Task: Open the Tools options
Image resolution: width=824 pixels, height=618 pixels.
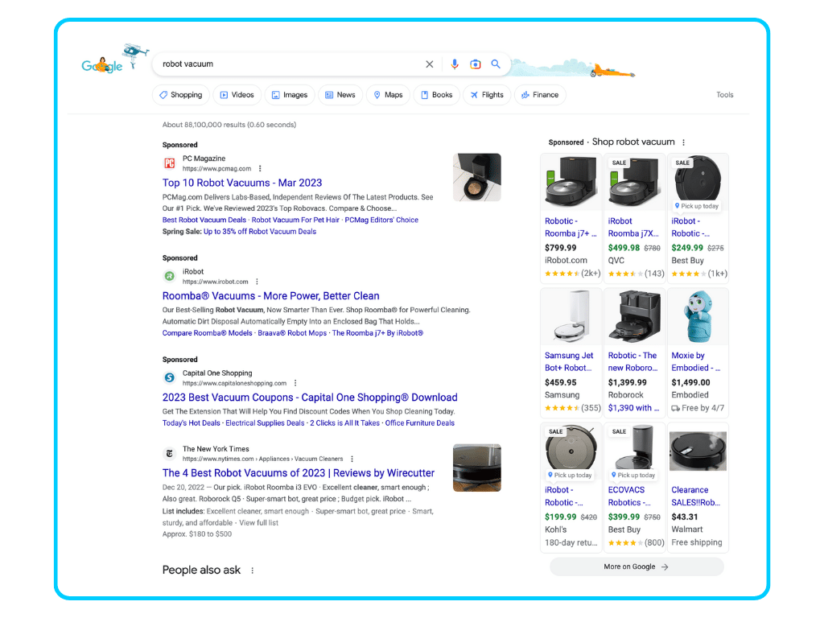Action: 725,95
